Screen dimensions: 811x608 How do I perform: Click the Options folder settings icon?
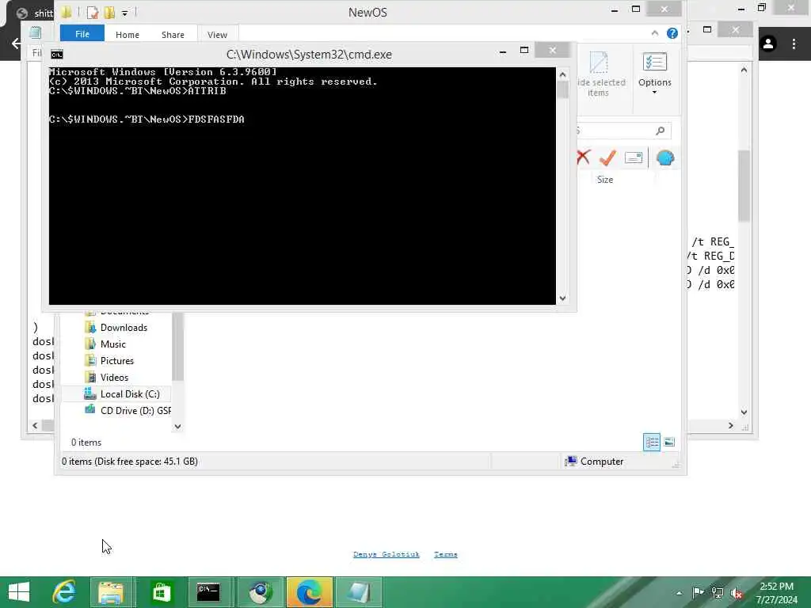coord(655,63)
